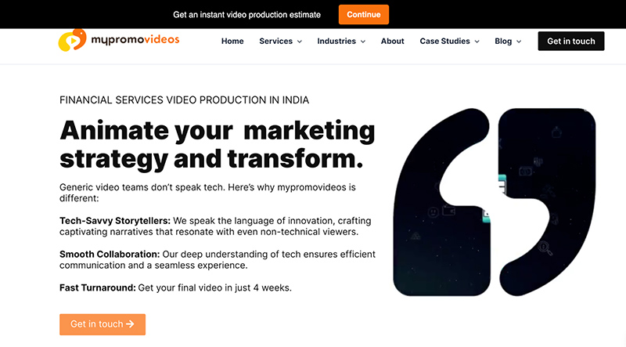This screenshot has width=626, height=347.
Task: Click the 'Animate your marketing strategy' headline
Action: point(217,143)
